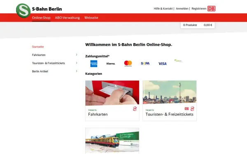This screenshot has width=247, height=154.
Task: Click the Registrieren link
Action: (199, 9)
